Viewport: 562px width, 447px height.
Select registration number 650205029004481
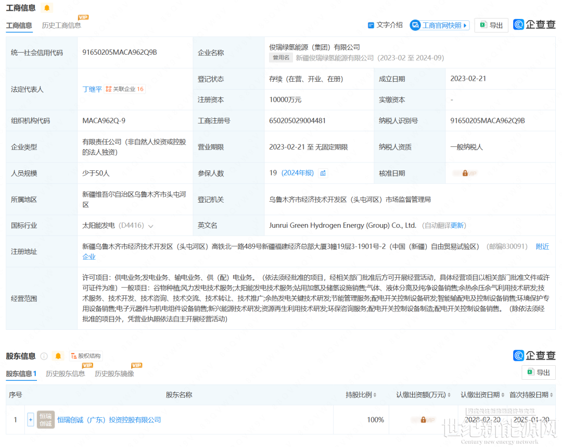coord(298,120)
